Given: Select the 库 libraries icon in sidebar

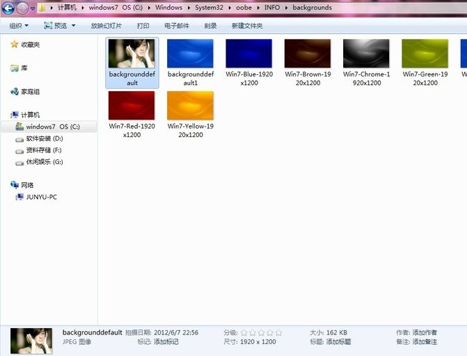Looking at the screenshot, I should 14,68.
